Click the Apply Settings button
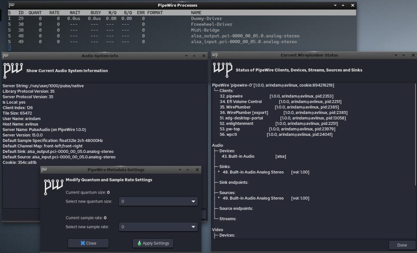 (153, 243)
